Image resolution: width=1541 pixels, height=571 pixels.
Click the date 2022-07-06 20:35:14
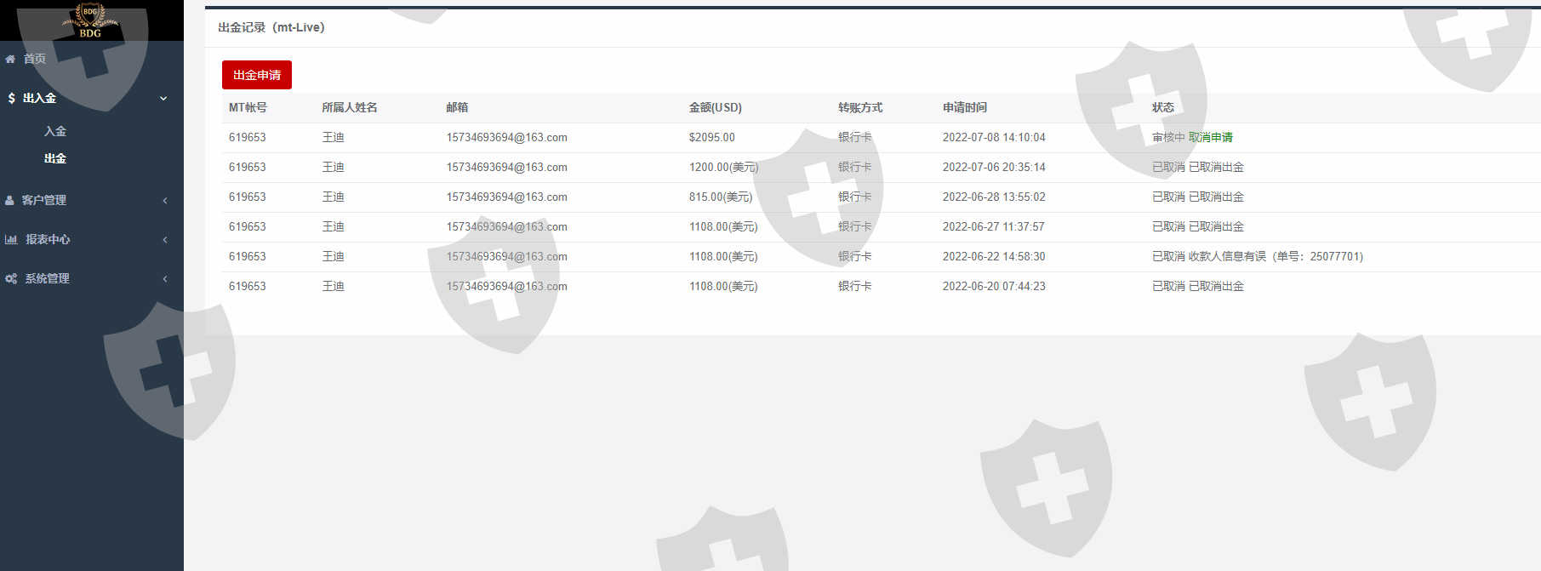pos(994,167)
